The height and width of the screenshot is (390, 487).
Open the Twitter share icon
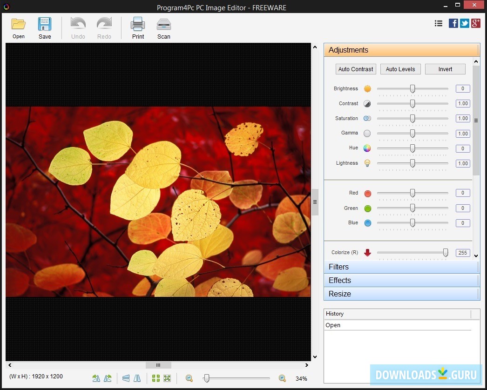point(464,23)
